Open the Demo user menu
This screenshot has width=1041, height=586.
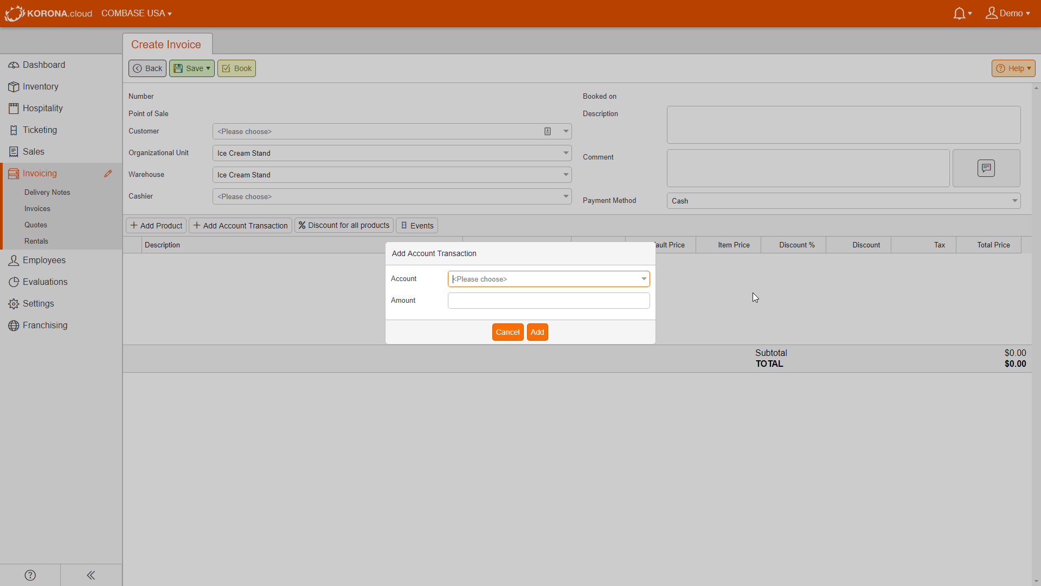click(1007, 13)
